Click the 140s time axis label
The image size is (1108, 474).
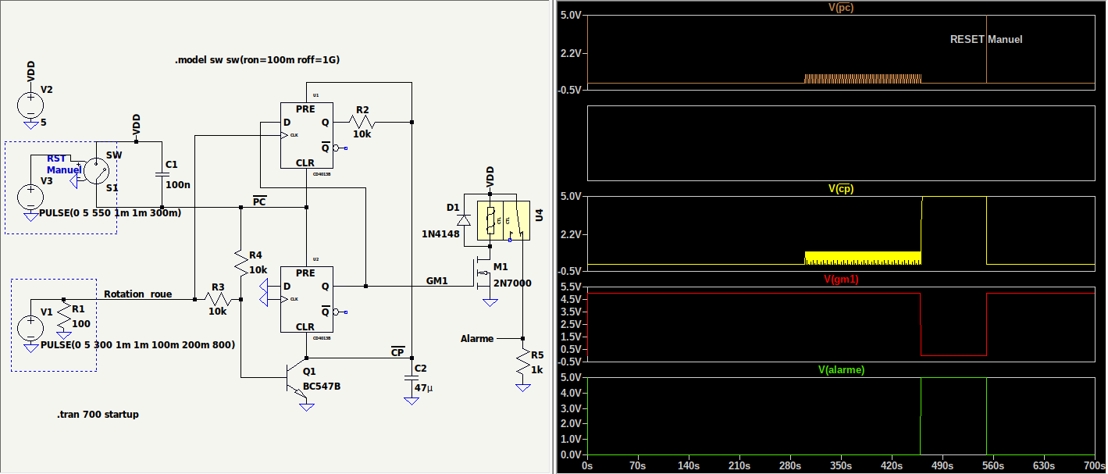689,465
